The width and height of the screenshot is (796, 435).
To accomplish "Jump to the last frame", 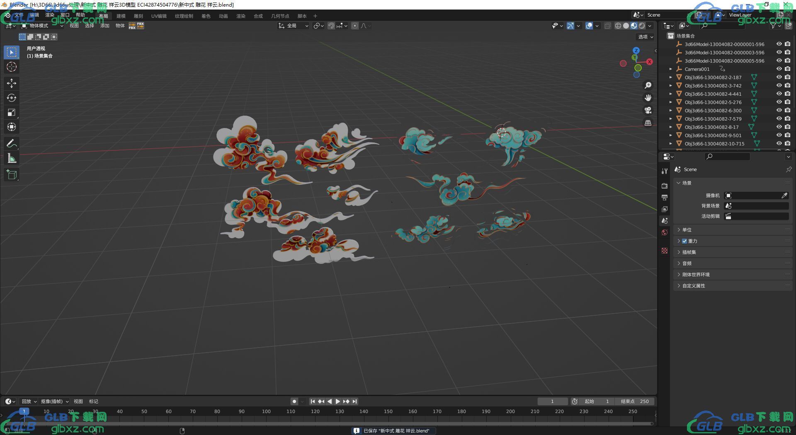I will point(354,401).
